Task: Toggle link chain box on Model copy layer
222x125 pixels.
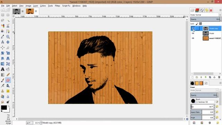Action: [197, 28]
